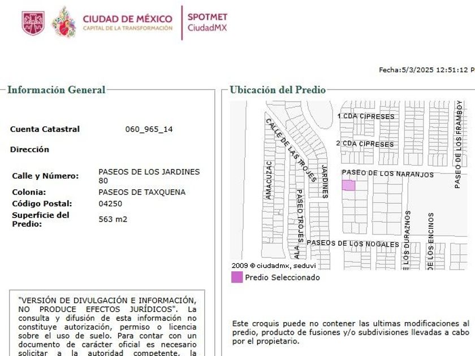Click the Superficie del Predio label
The width and height of the screenshot is (475, 356).
click(41, 219)
